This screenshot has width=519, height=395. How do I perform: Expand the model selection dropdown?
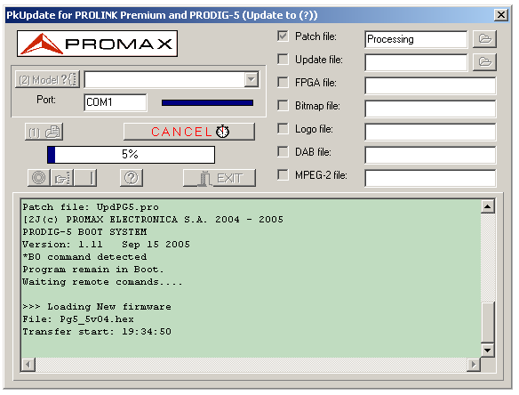click(252, 79)
